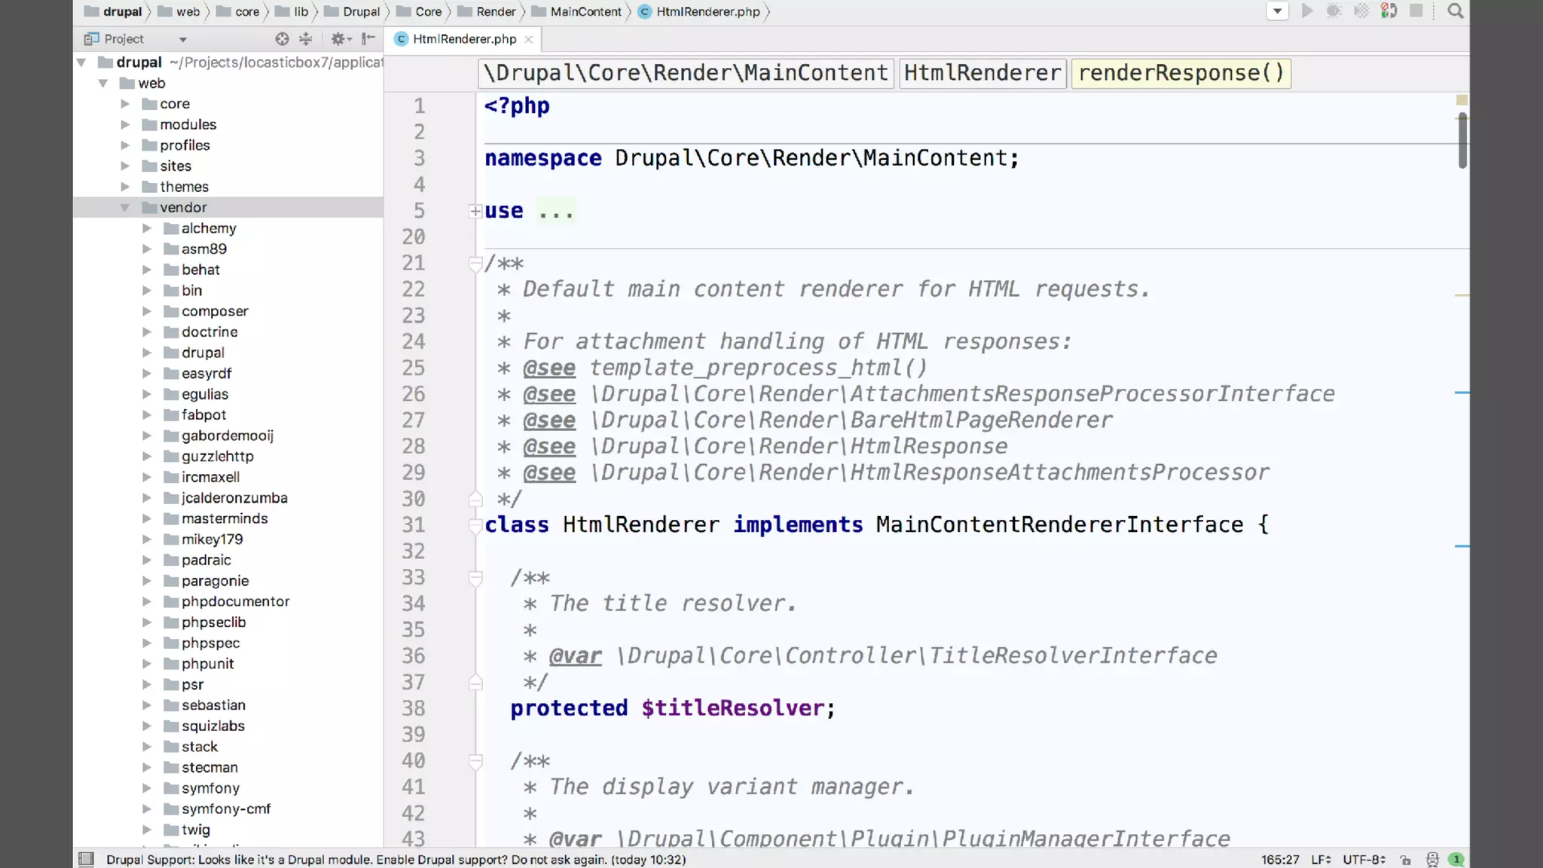
Task: Click the MainContent breadcrumb in navigation bar
Action: click(585, 11)
